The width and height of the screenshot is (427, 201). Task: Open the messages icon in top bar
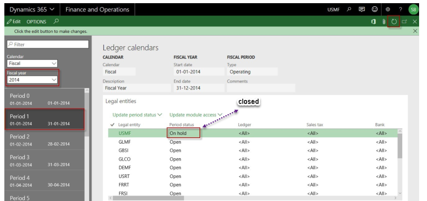362,9
